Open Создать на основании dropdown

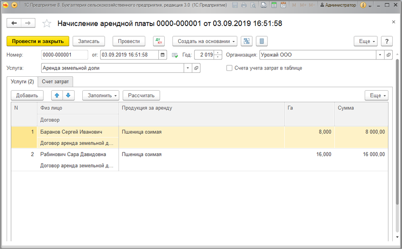point(204,41)
